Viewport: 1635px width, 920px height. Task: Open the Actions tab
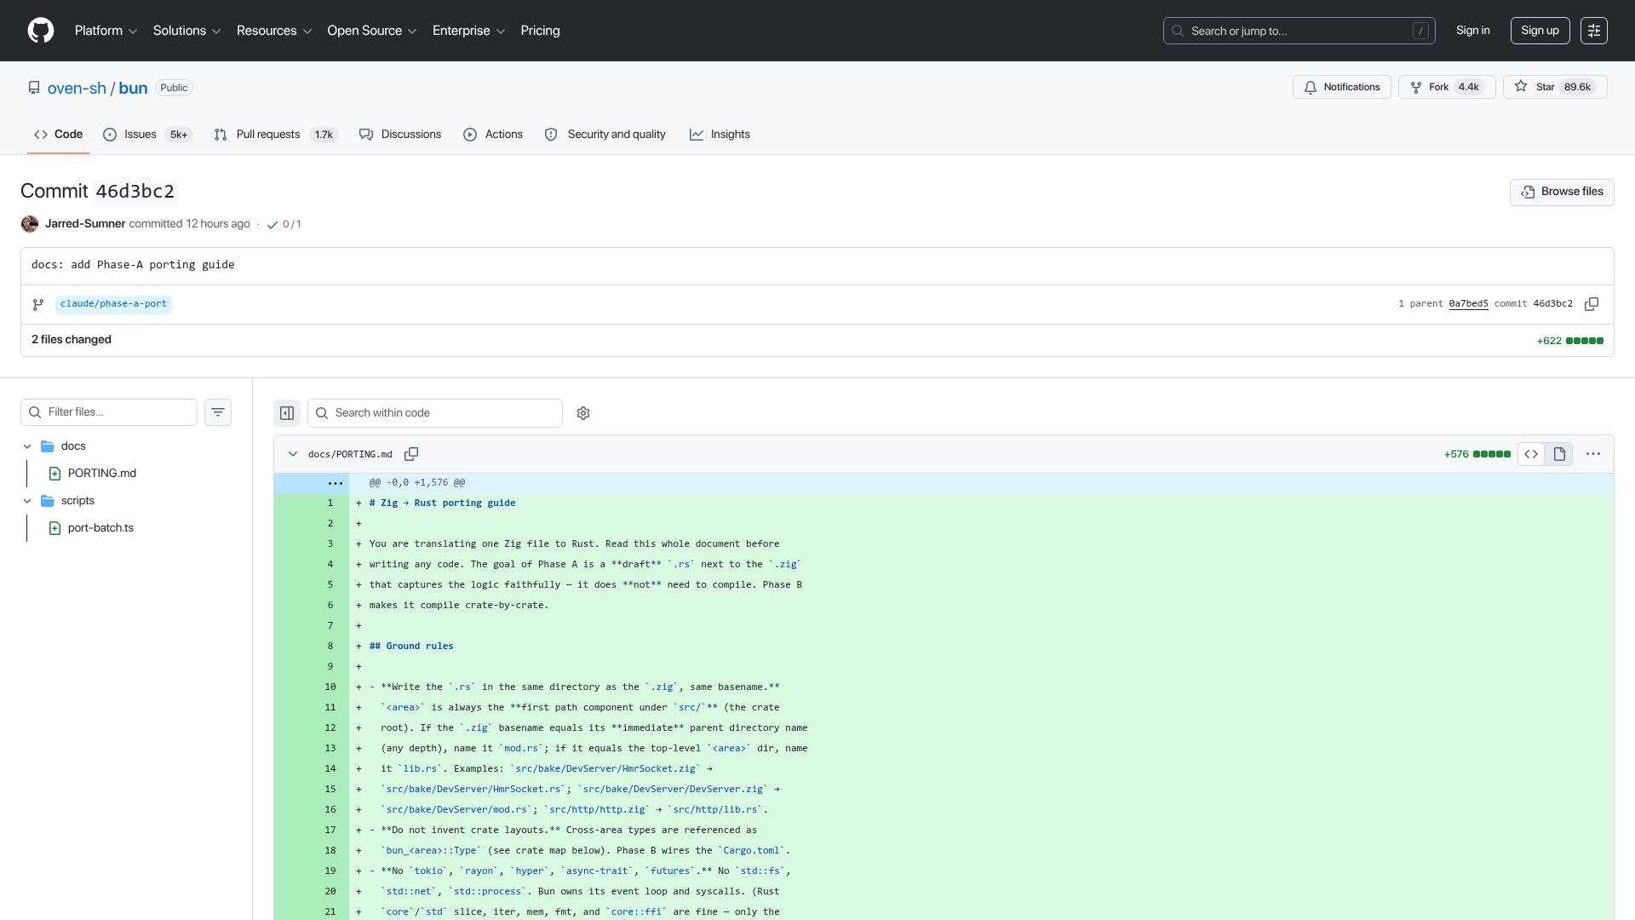493,135
